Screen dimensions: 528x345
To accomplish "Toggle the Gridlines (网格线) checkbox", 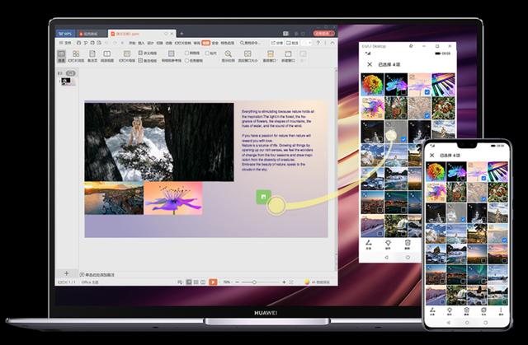I will coord(188,53).
